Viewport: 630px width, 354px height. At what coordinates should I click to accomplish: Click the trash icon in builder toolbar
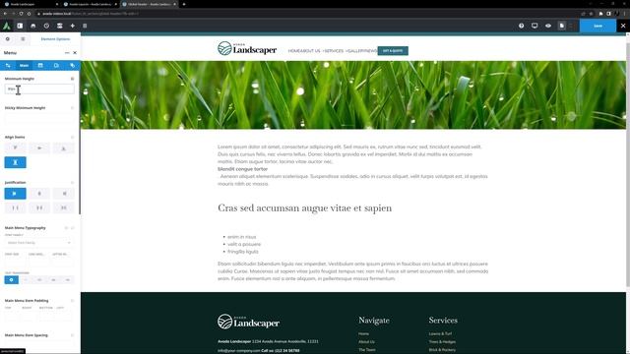pos(85,26)
